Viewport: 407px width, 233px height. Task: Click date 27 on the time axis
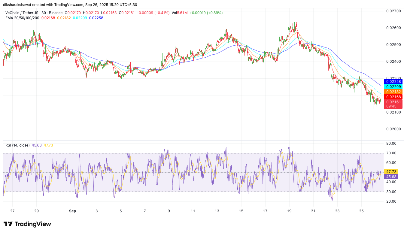pyautogui.click(x=12, y=211)
